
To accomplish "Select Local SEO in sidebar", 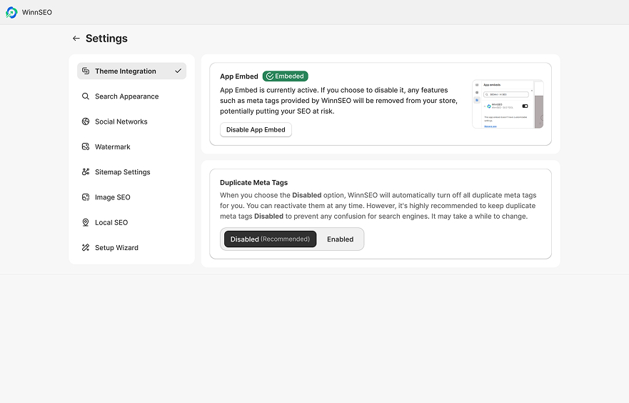I will click(x=131, y=222).
